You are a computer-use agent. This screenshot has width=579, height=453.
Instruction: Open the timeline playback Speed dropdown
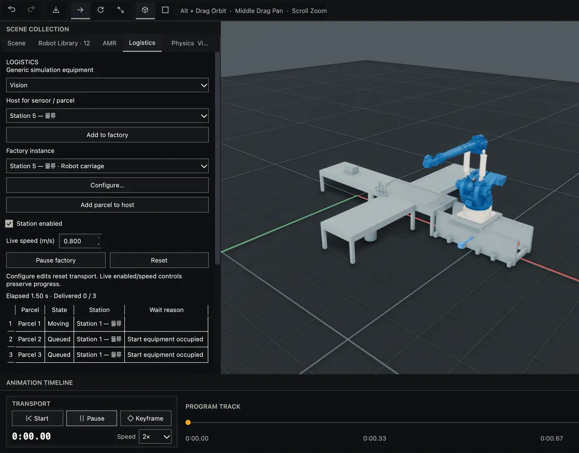155,437
